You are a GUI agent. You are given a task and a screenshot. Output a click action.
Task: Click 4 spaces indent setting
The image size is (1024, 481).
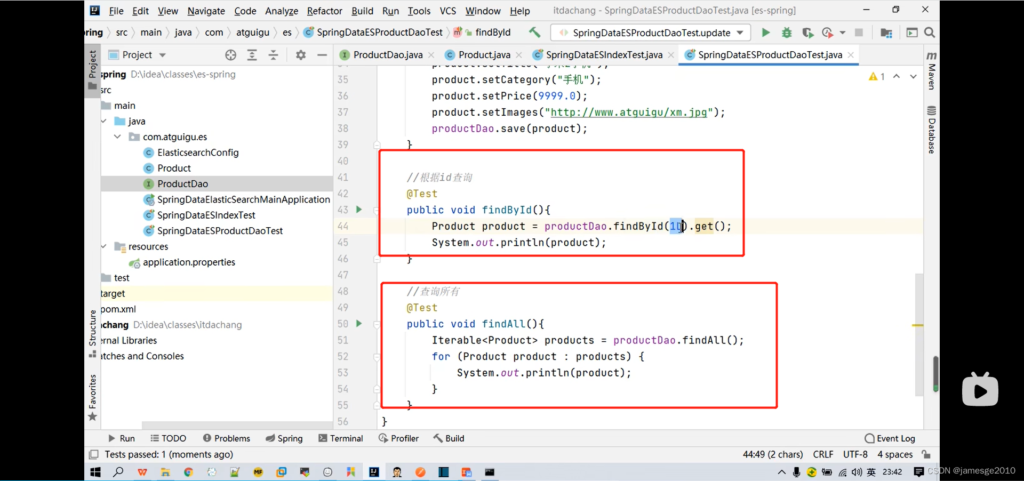(895, 454)
